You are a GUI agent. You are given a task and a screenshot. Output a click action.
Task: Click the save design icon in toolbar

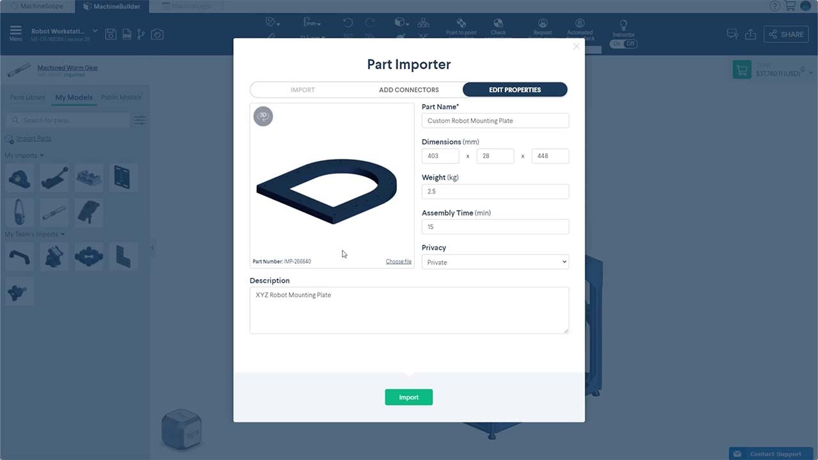click(x=111, y=34)
